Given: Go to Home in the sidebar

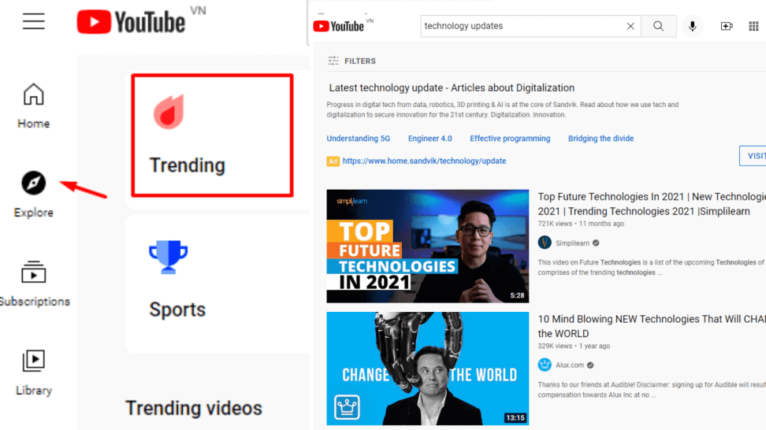Looking at the screenshot, I should click(33, 106).
